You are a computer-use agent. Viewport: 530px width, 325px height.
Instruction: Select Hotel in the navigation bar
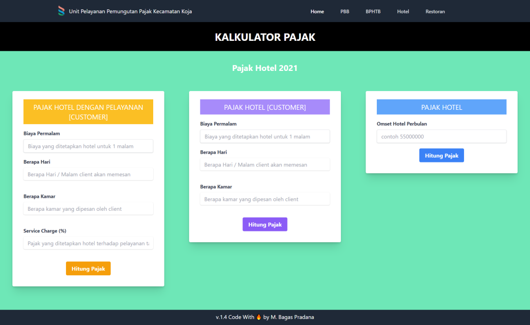(403, 11)
